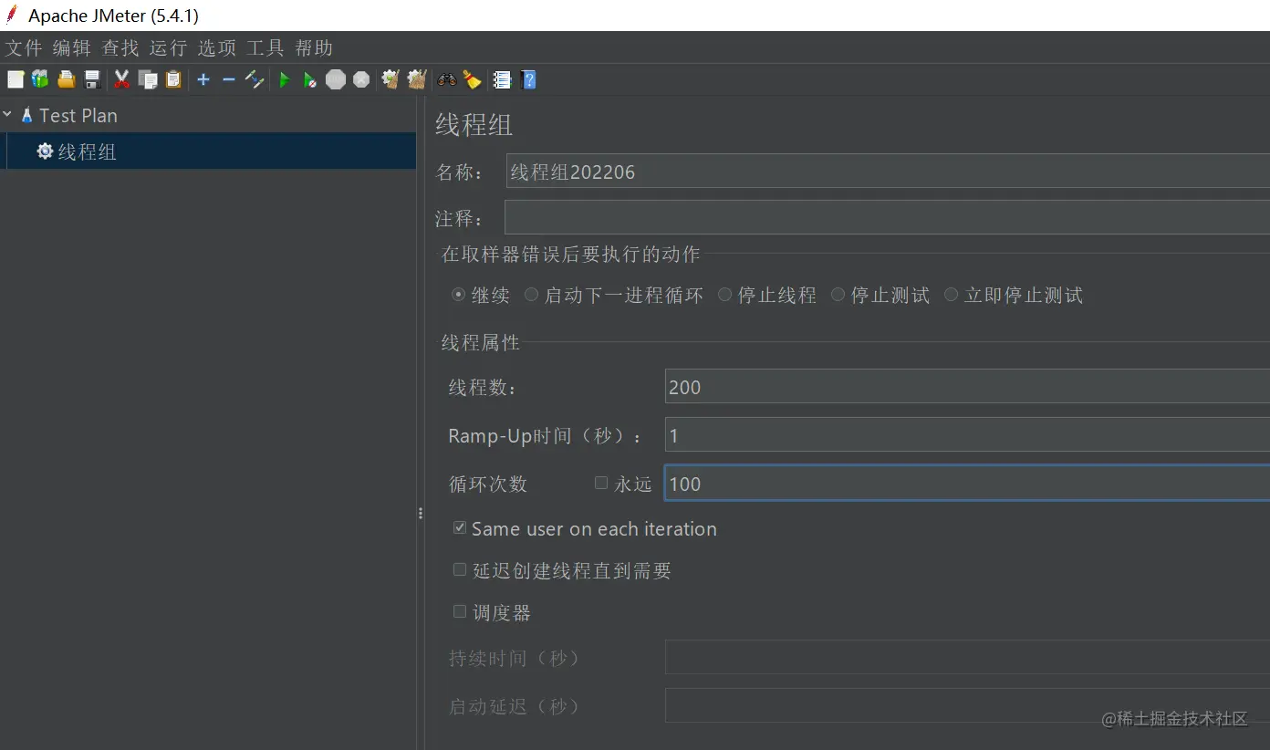Click the 名称 field containing 线程组202206
1270x750 pixels.
point(888,172)
